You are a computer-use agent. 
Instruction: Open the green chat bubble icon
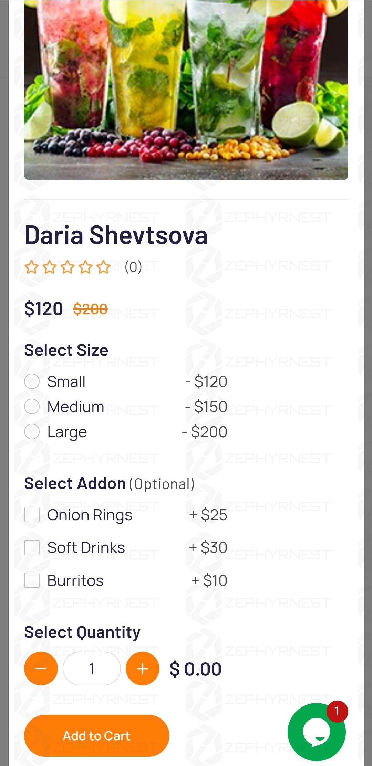click(316, 732)
